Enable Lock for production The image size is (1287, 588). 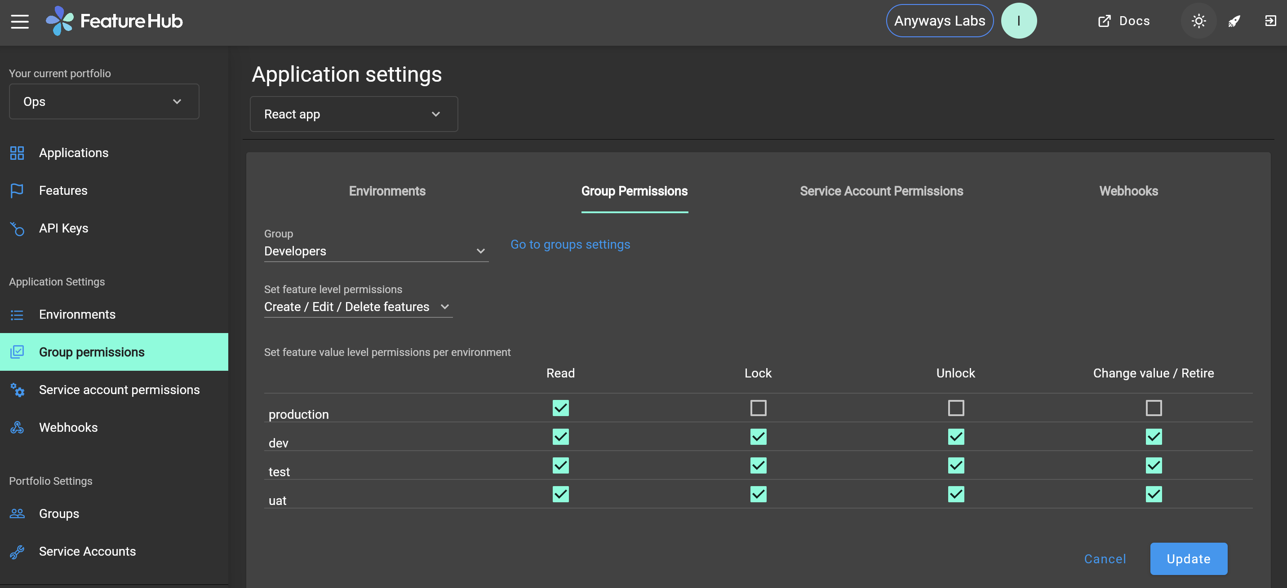[x=758, y=408]
